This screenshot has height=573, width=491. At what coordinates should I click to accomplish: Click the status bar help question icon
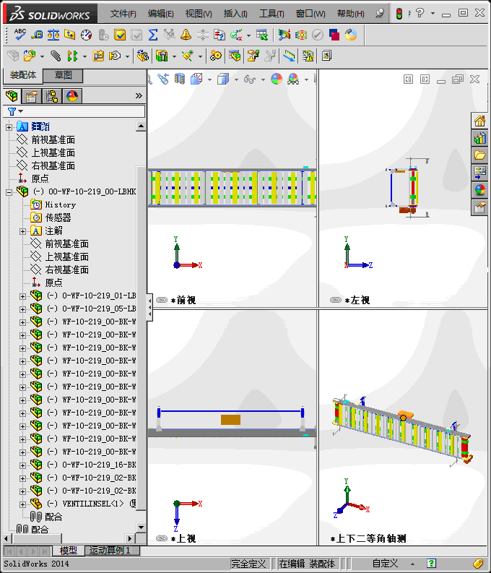(x=431, y=563)
